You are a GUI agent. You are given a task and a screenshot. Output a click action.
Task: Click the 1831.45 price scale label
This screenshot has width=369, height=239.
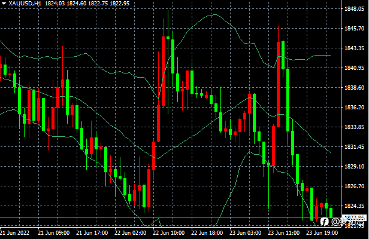click(354, 147)
